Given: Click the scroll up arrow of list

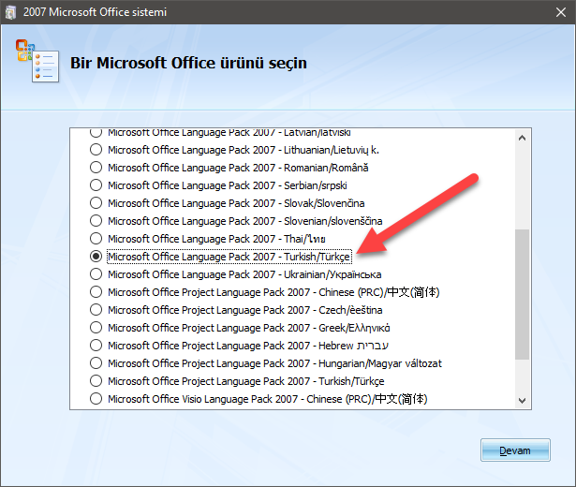Looking at the screenshot, I should click(x=522, y=138).
